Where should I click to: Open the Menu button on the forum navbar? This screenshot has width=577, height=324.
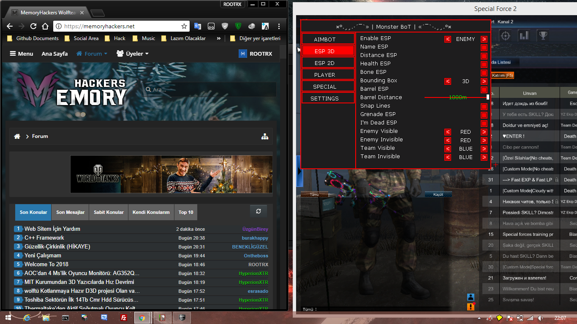(22, 54)
